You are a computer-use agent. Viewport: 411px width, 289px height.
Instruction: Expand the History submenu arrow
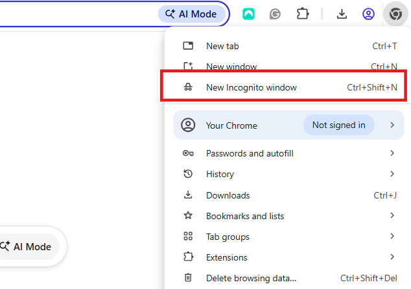coord(392,174)
